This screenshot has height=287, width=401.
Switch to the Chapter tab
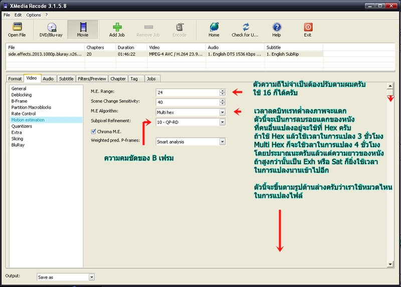point(118,79)
